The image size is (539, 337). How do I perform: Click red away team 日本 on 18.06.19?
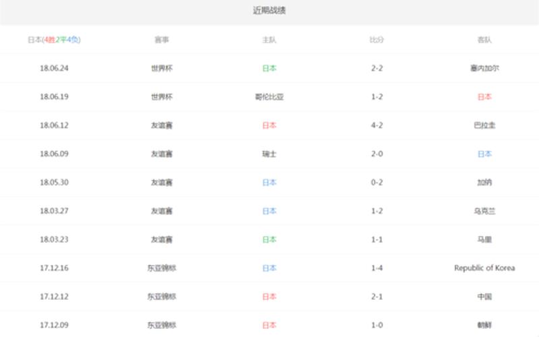484,96
